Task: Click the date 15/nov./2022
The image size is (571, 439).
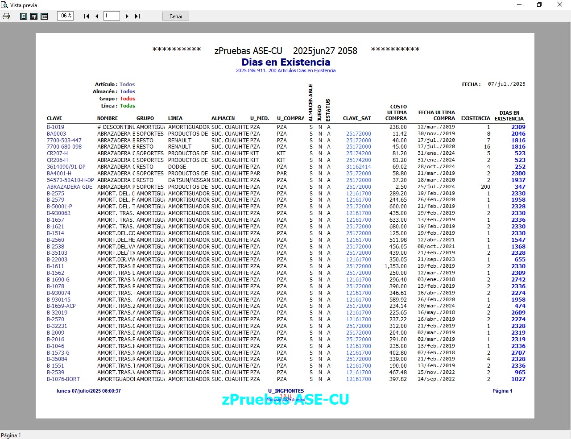Action: [x=436, y=372]
